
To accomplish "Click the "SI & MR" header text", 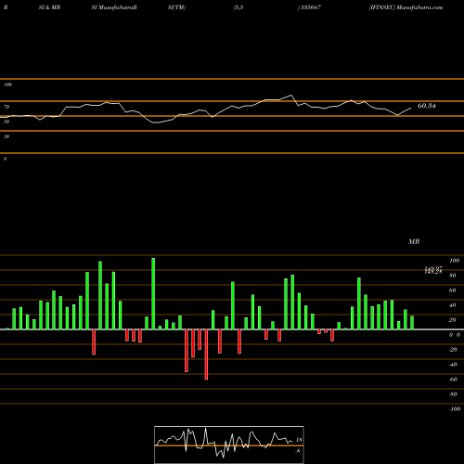I will [x=49, y=7].
